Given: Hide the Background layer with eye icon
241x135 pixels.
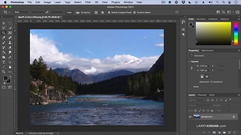Looking at the screenshot, I should (190, 117).
